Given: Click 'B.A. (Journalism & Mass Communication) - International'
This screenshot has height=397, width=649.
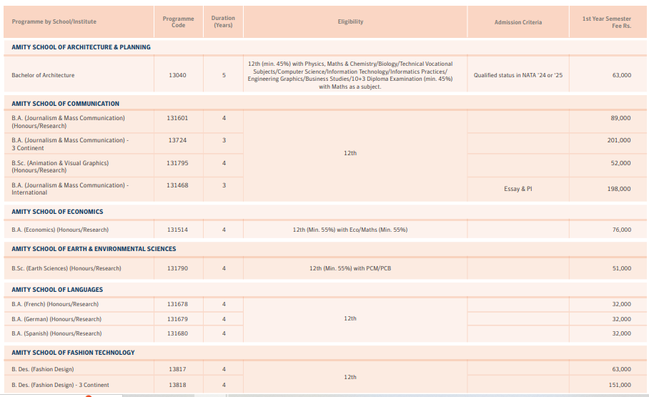Looking at the screenshot, I should pyautogui.click(x=70, y=189).
